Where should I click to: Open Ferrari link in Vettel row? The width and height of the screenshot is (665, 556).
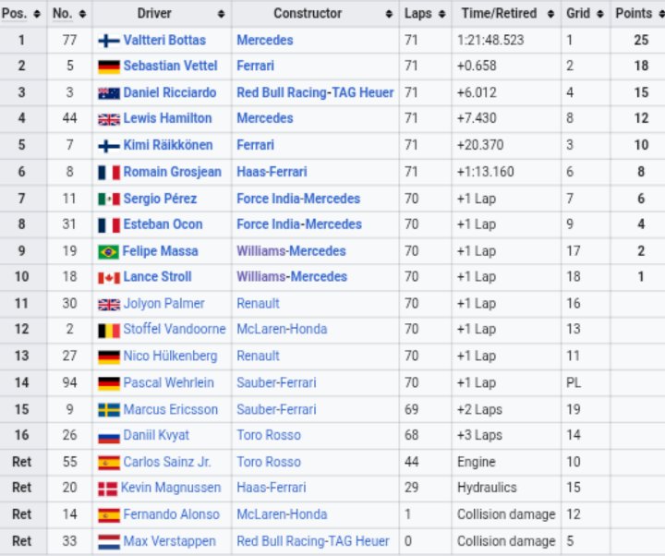tap(255, 66)
